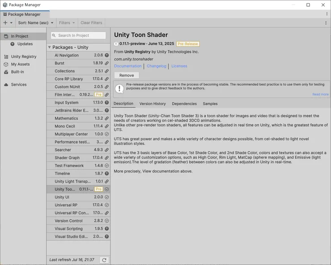This screenshot has width=331, height=265.
Task: Click the Search In Project field
Action: tap(78, 35)
